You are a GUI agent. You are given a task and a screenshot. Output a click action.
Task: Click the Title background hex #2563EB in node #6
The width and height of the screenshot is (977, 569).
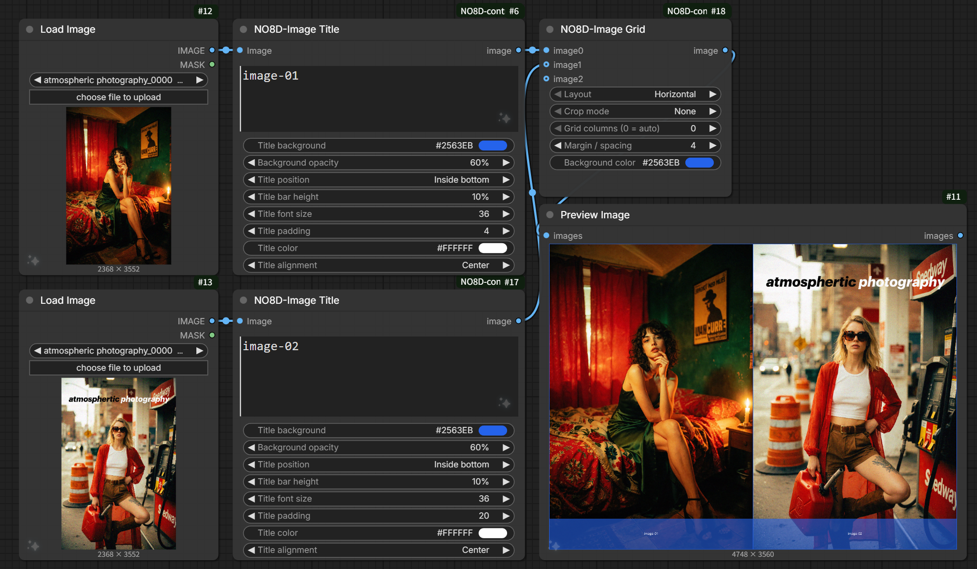point(454,146)
